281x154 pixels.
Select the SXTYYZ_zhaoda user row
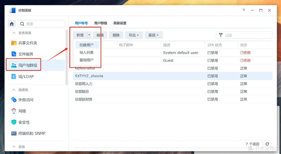173,76
